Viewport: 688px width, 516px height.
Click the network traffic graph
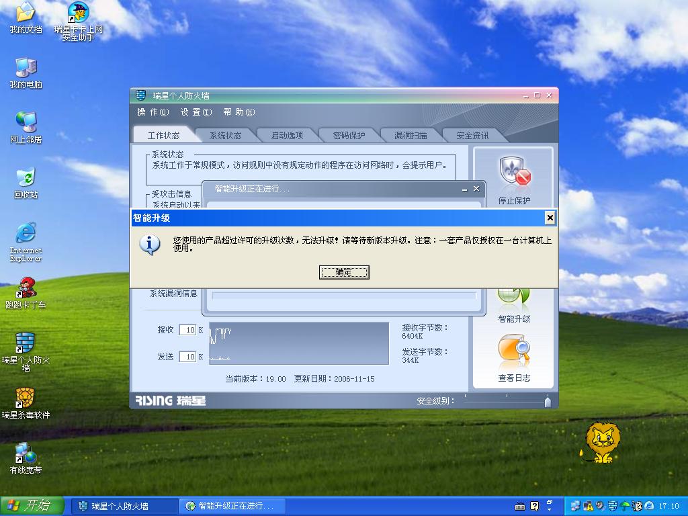[299, 343]
